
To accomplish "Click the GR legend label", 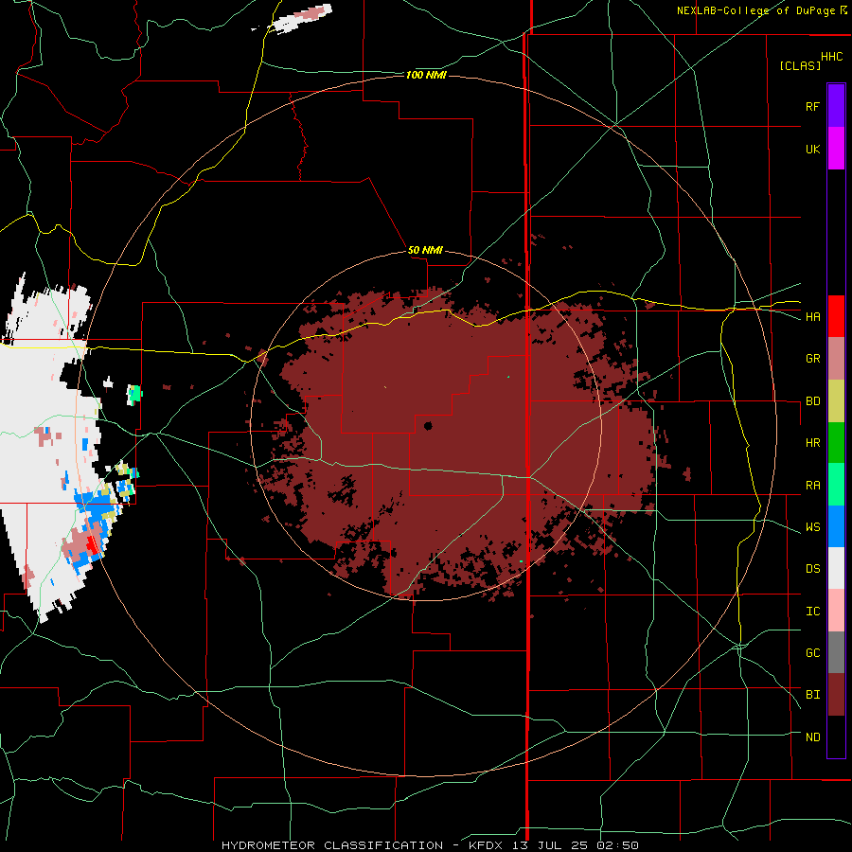I will point(812,359).
